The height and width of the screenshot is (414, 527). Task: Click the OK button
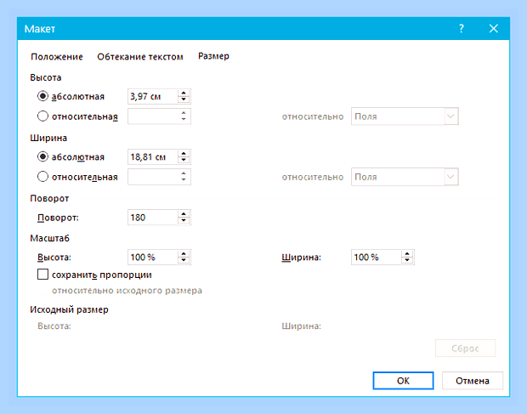[x=403, y=380]
